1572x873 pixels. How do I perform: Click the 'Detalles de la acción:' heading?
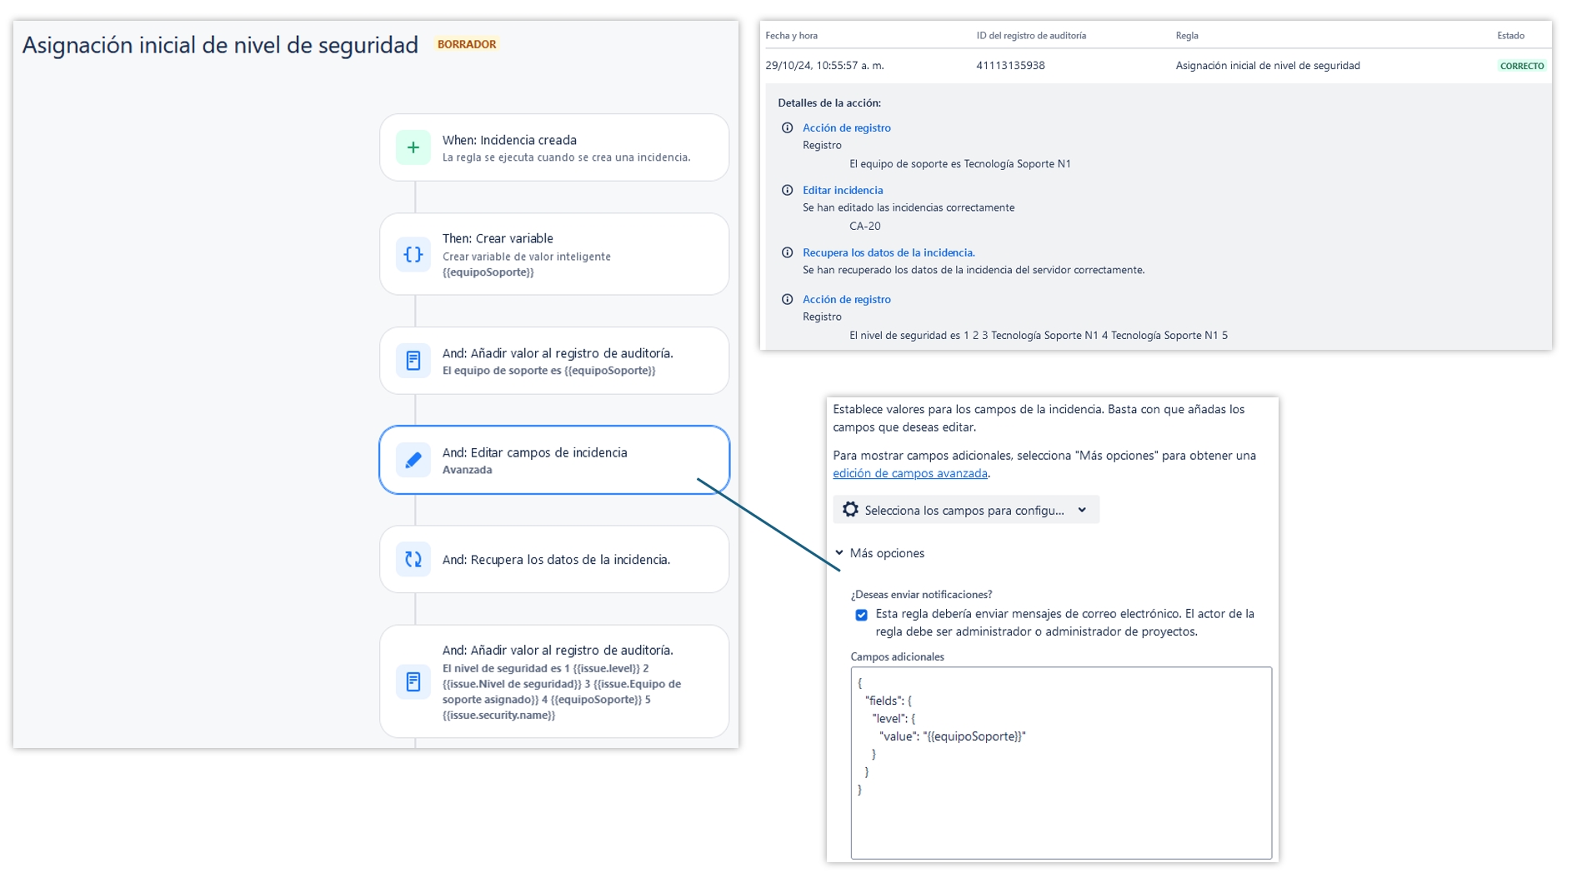coord(829,103)
